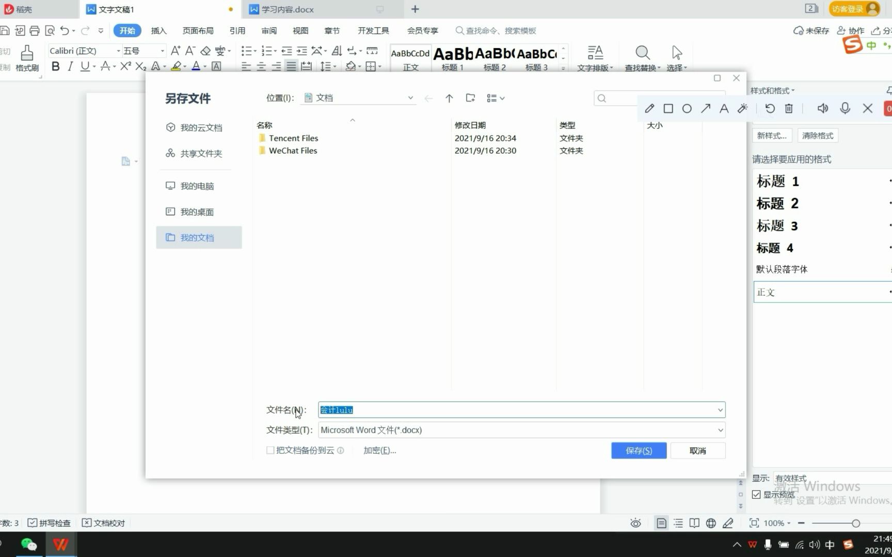Expand the file name dropdown arrow
Screen dimensions: 892x557
(x=720, y=410)
